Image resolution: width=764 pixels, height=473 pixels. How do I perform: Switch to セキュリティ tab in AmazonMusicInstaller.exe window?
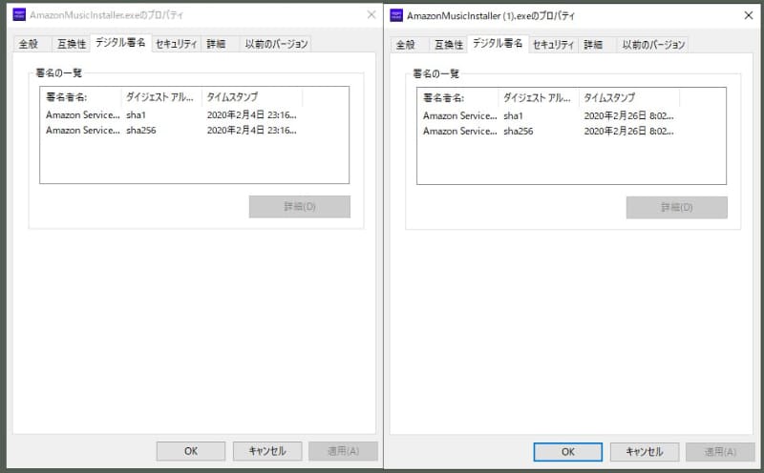(176, 44)
